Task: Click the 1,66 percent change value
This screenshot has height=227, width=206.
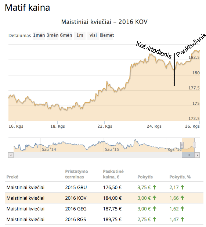Action: (x=174, y=198)
